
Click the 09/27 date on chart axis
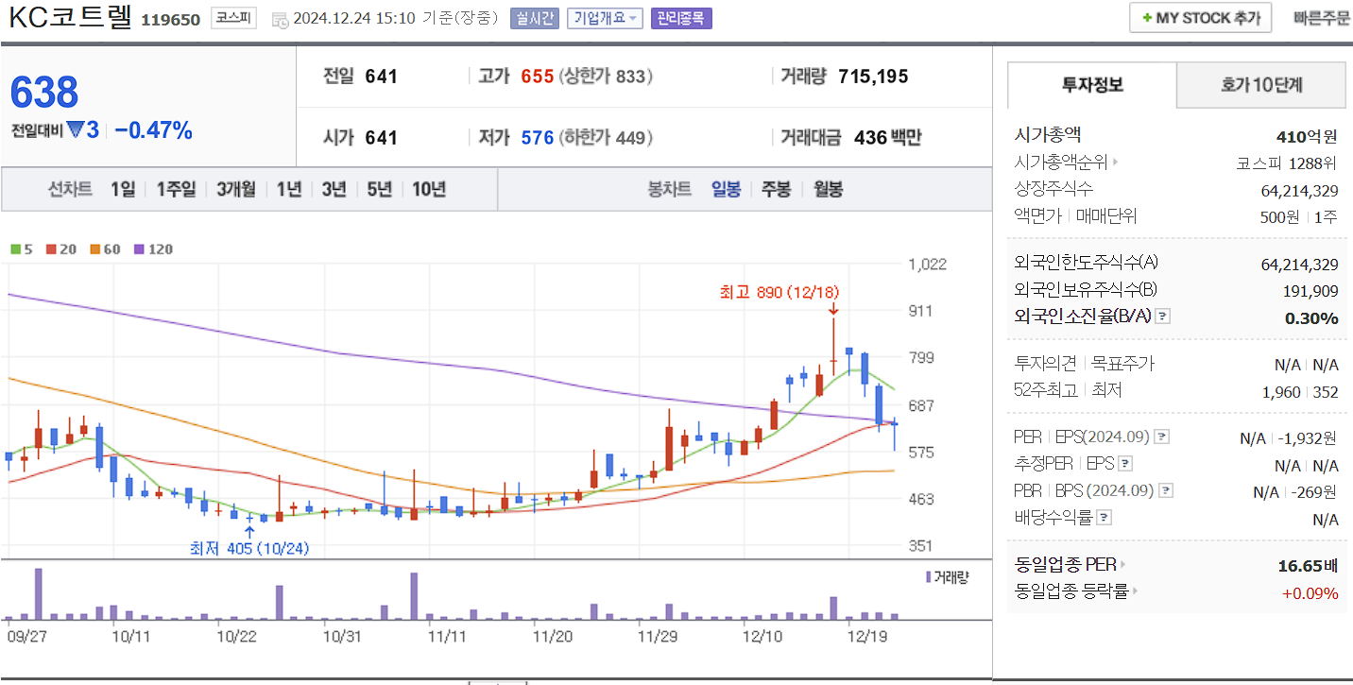pos(26,637)
